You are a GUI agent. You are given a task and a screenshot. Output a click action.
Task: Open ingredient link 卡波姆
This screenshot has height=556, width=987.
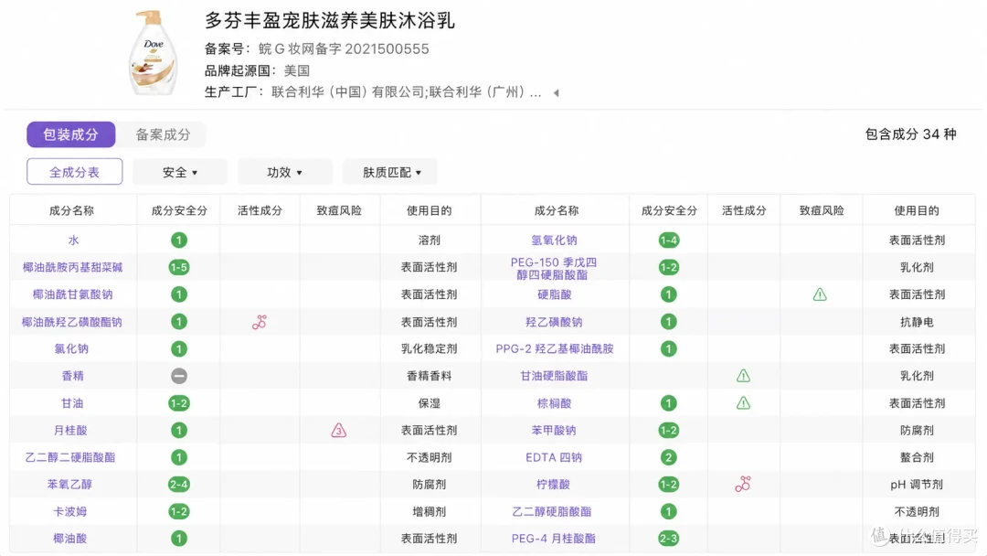point(69,512)
